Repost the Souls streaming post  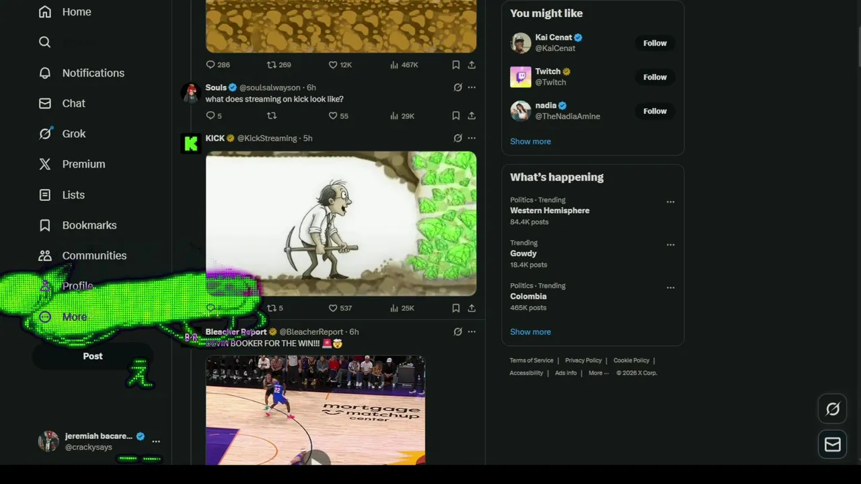272,116
